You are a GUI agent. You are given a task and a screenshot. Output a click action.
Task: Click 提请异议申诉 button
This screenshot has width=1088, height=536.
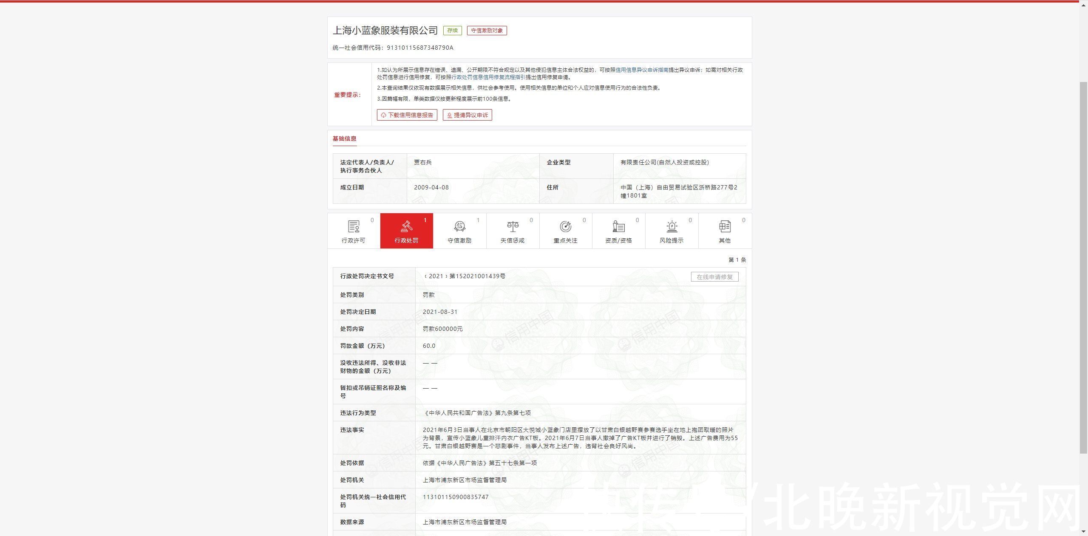[467, 115]
